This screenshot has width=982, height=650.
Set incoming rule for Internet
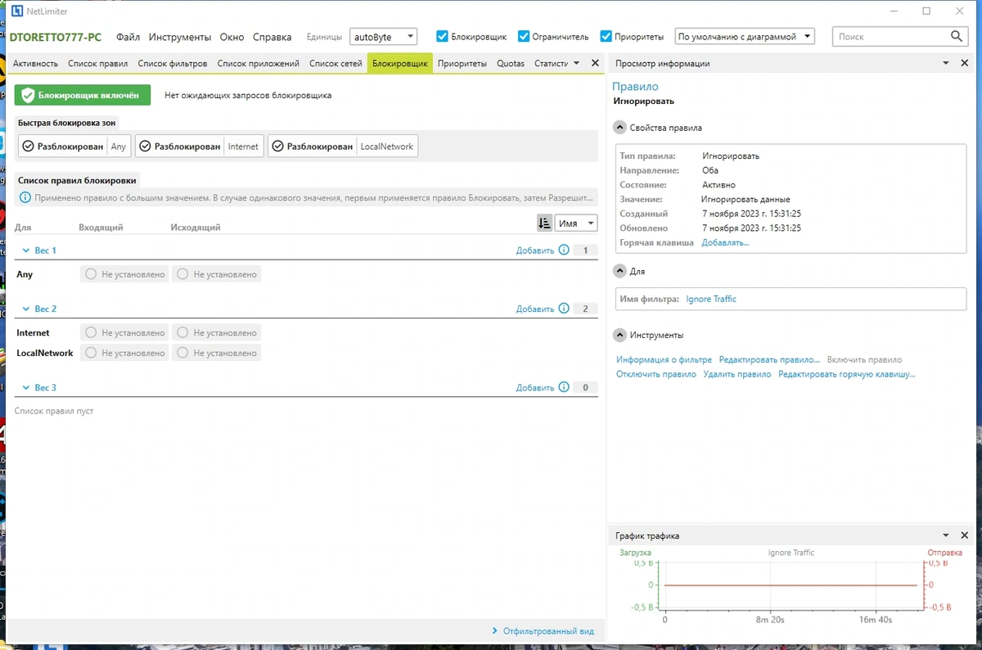[x=124, y=332]
